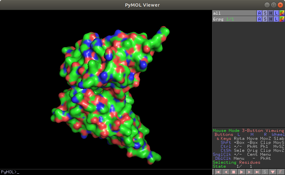The image size is (285, 175).
Task: Open Action menu for 'all' object
Action: point(259,13)
